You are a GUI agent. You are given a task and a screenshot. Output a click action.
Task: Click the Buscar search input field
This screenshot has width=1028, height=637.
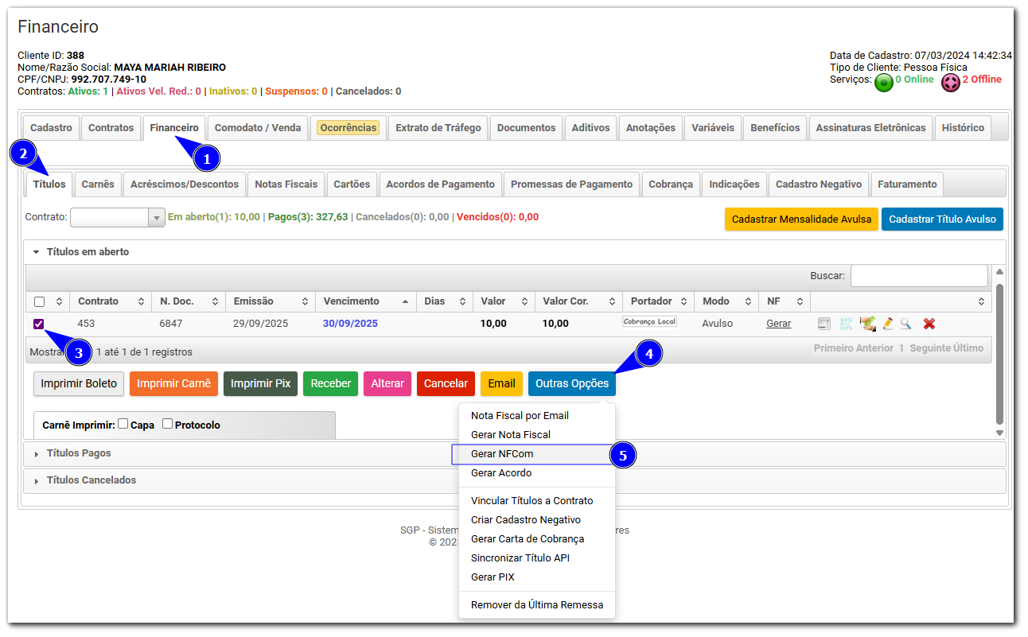coord(918,276)
